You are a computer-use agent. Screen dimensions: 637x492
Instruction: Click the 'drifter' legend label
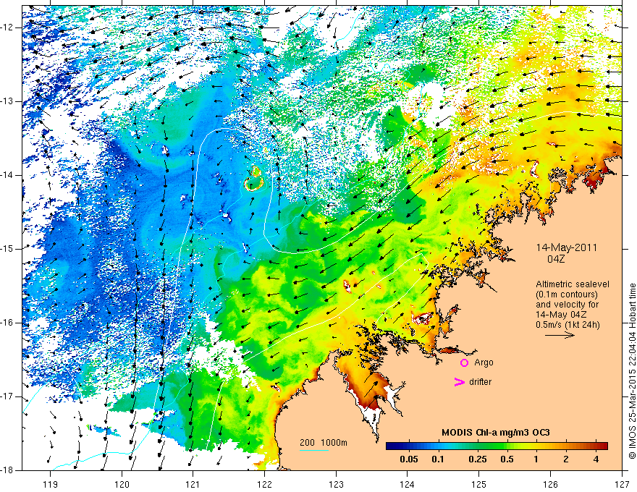(480, 382)
